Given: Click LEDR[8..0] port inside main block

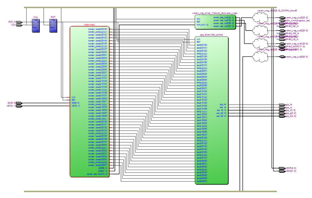Looking at the screenshot, I should tap(103, 168).
